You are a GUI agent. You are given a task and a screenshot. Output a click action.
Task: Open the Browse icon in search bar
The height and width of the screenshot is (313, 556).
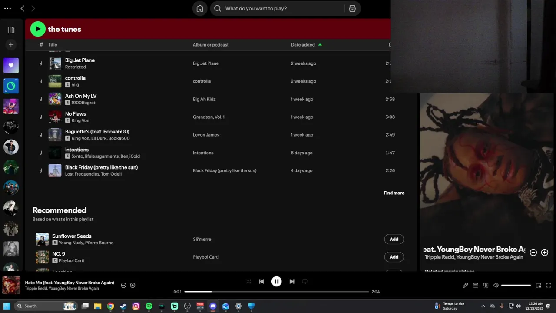[352, 8]
